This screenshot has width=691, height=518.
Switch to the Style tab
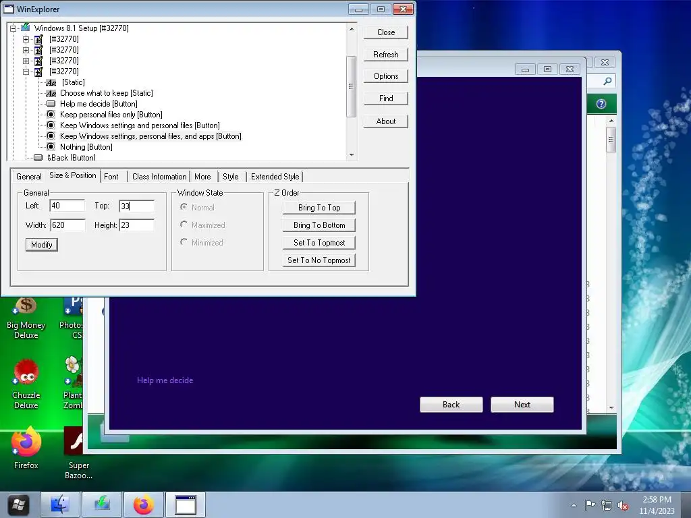tap(231, 177)
